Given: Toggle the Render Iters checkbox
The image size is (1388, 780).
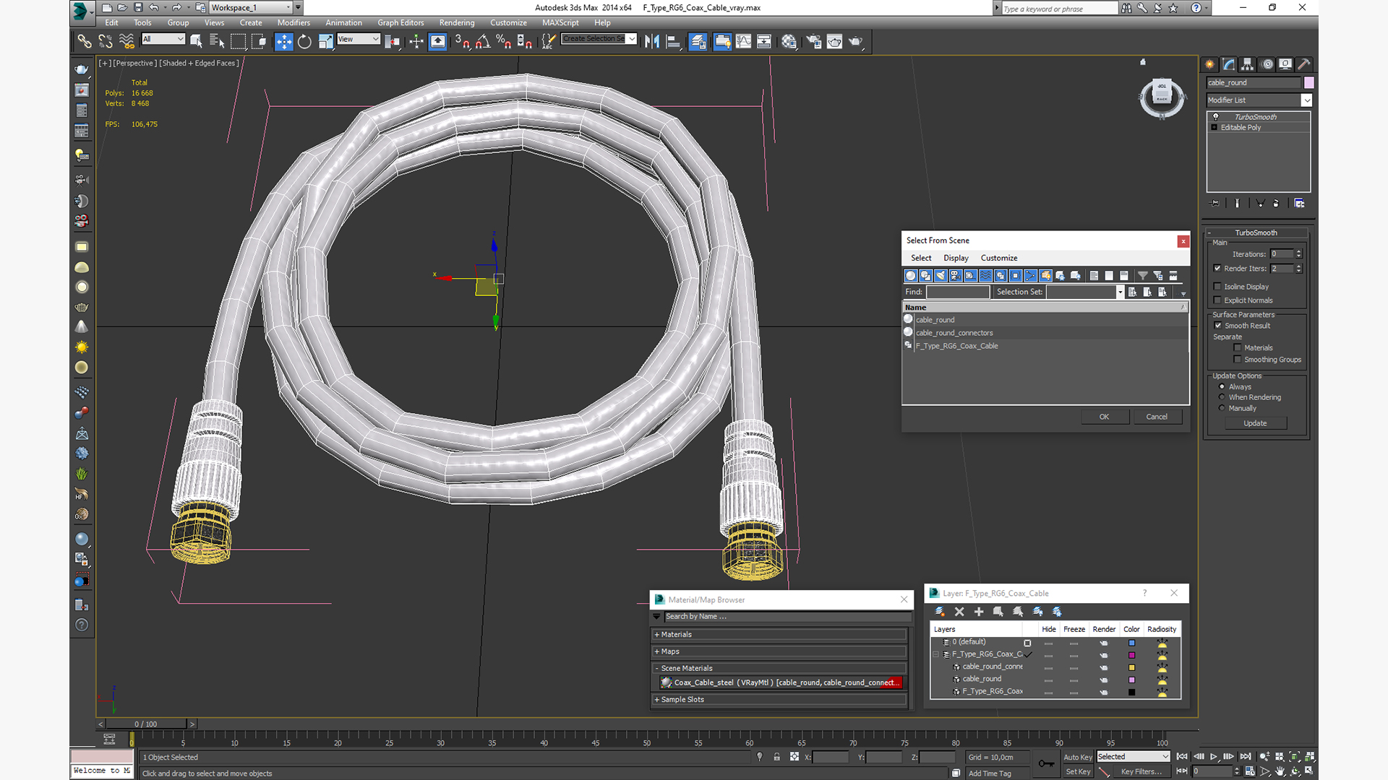Looking at the screenshot, I should click(x=1218, y=268).
